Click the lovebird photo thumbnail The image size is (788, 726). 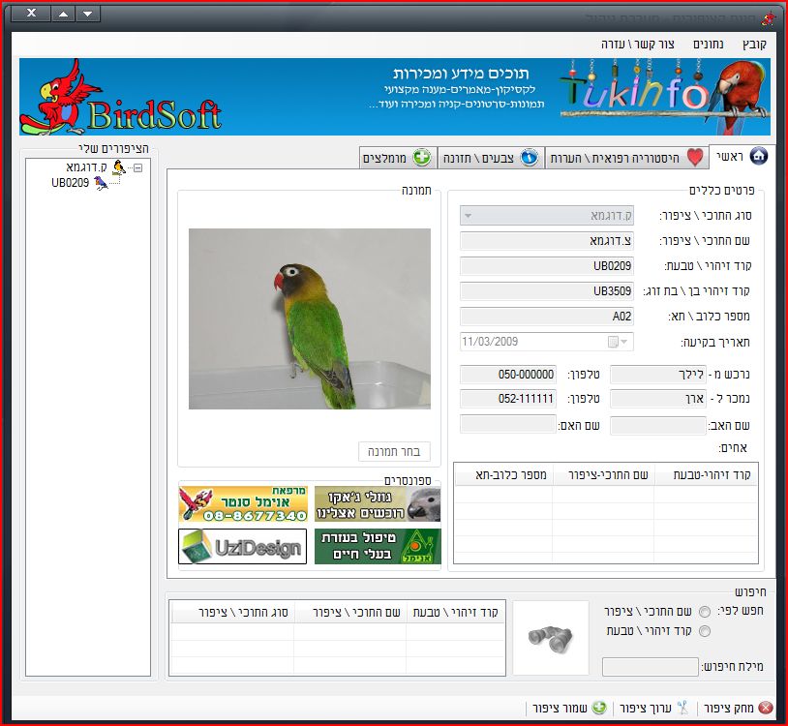click(309, 318)
